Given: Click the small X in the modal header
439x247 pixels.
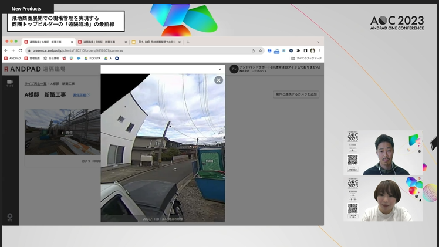Looking at the screenshot, I should tap(219, 69).
